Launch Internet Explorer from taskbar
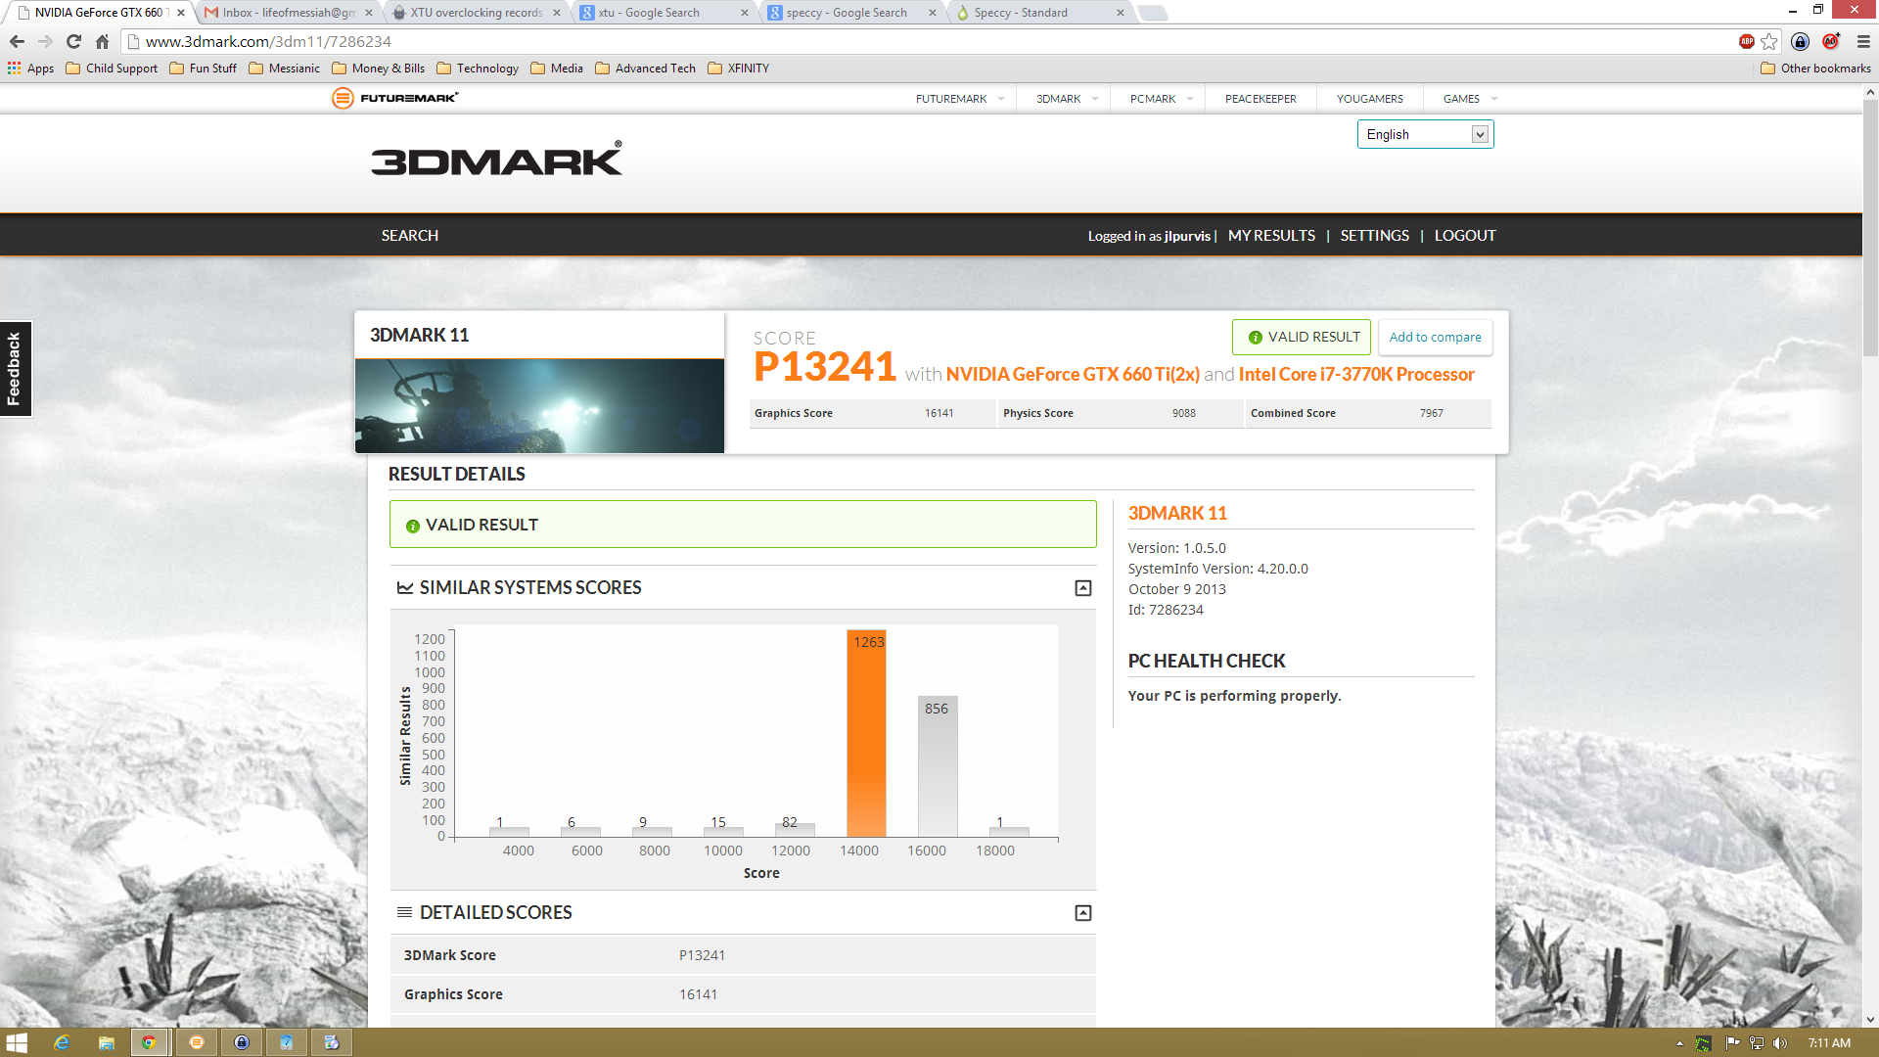 (62, 1042)
